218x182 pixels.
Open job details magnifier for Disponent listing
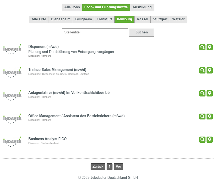202,47
